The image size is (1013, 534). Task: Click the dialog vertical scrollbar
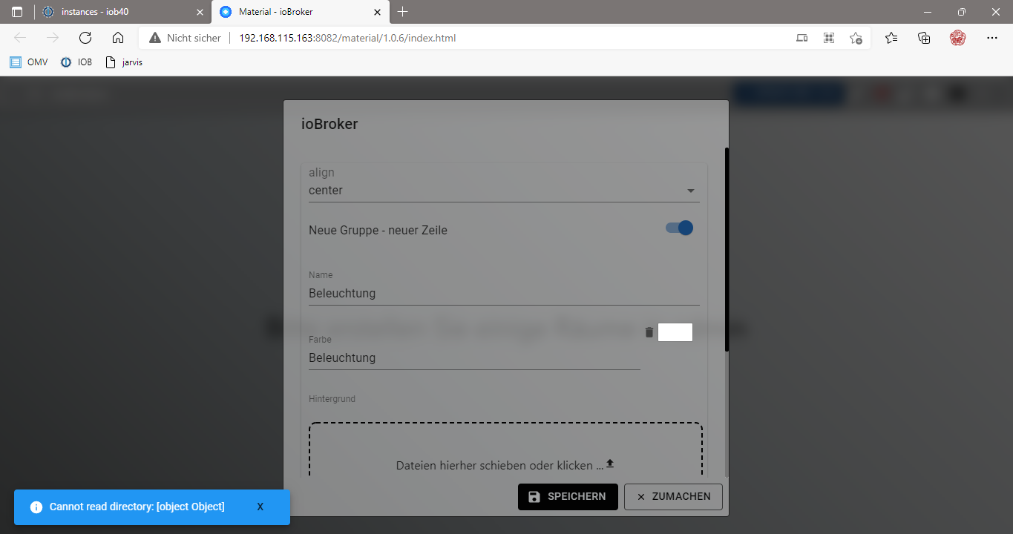click(727, 249)
